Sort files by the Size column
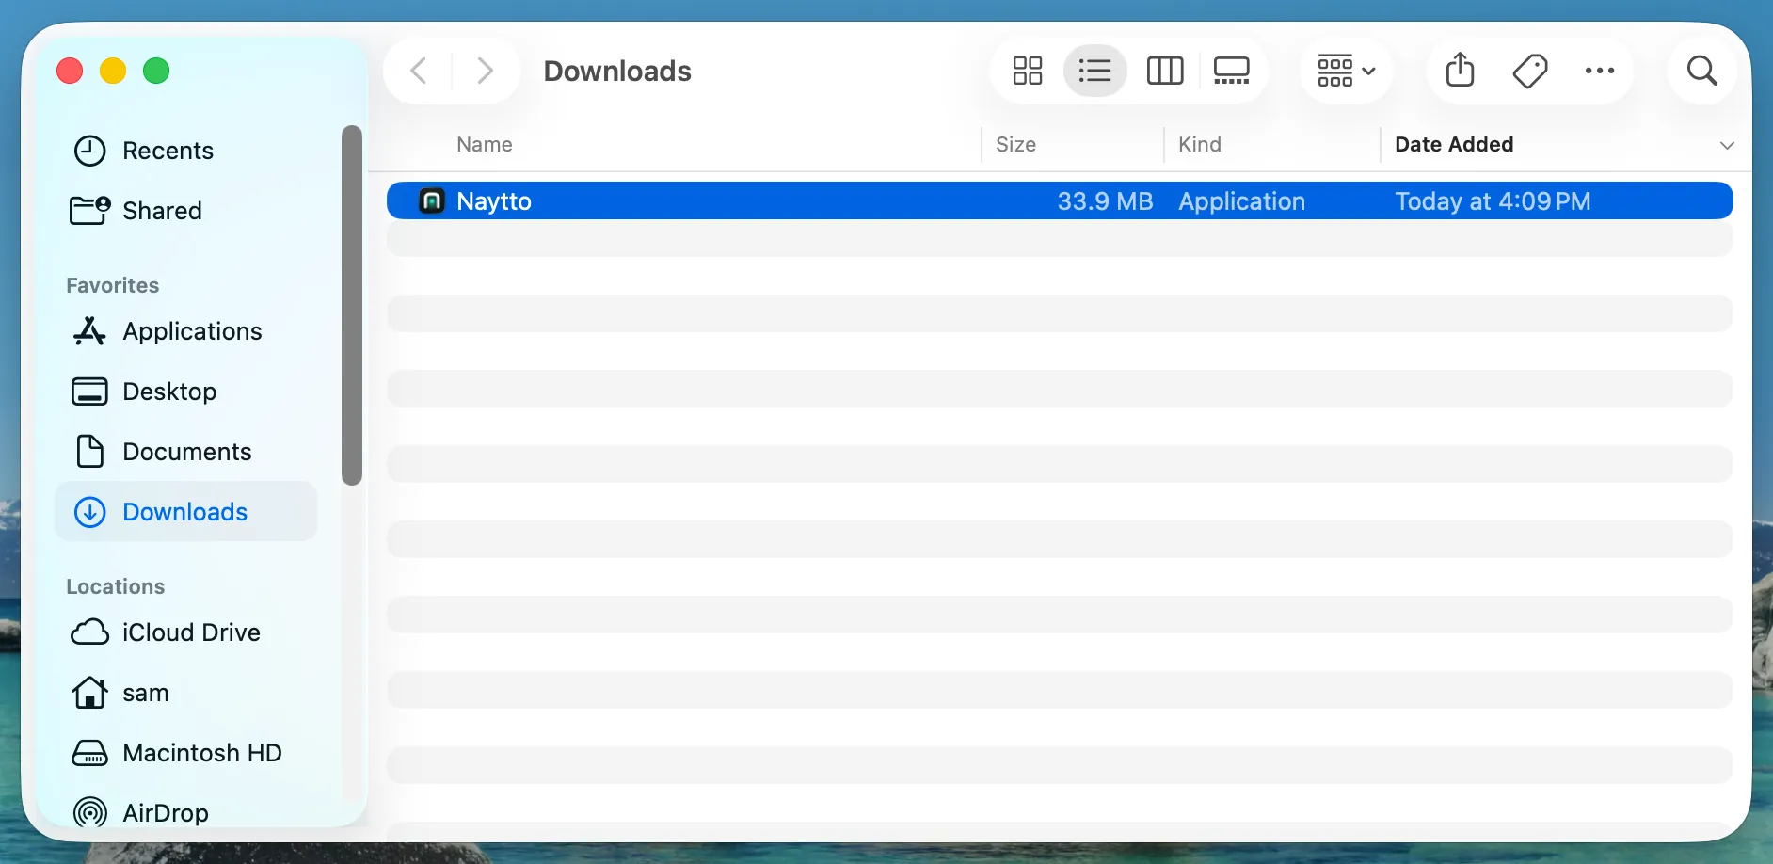The image size is (1773, 864). (1016, 144)
